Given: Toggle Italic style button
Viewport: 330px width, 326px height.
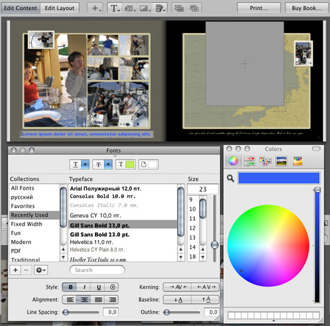Looking at the screenshot, I should (84, 287).
